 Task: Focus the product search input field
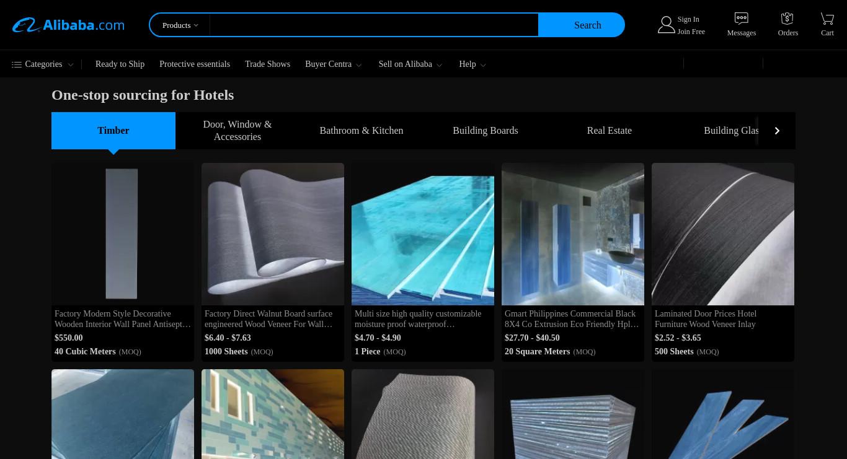pyautogui.click(x=374, y=25)
